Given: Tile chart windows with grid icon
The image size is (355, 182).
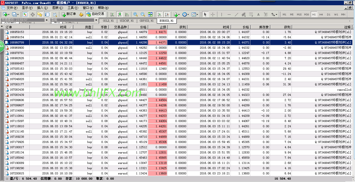Looking at the screenshot, I should coord(150,14).
